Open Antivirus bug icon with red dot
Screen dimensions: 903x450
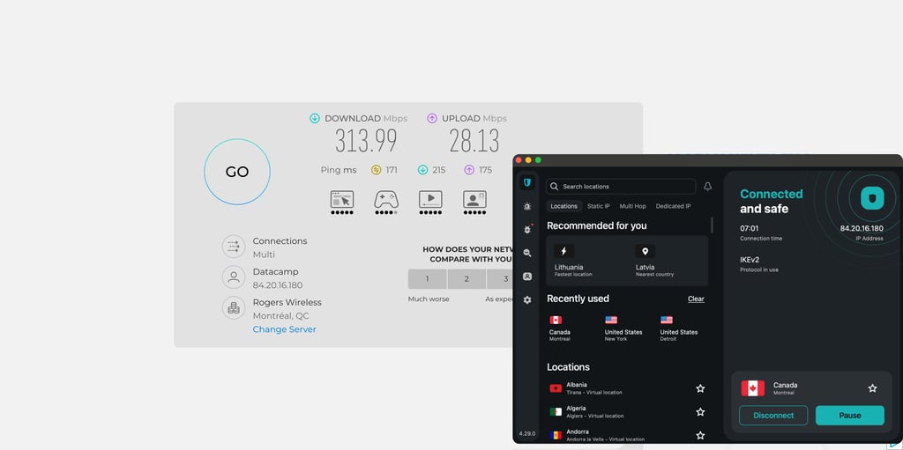pyautogui.click(x=527, y=230)
